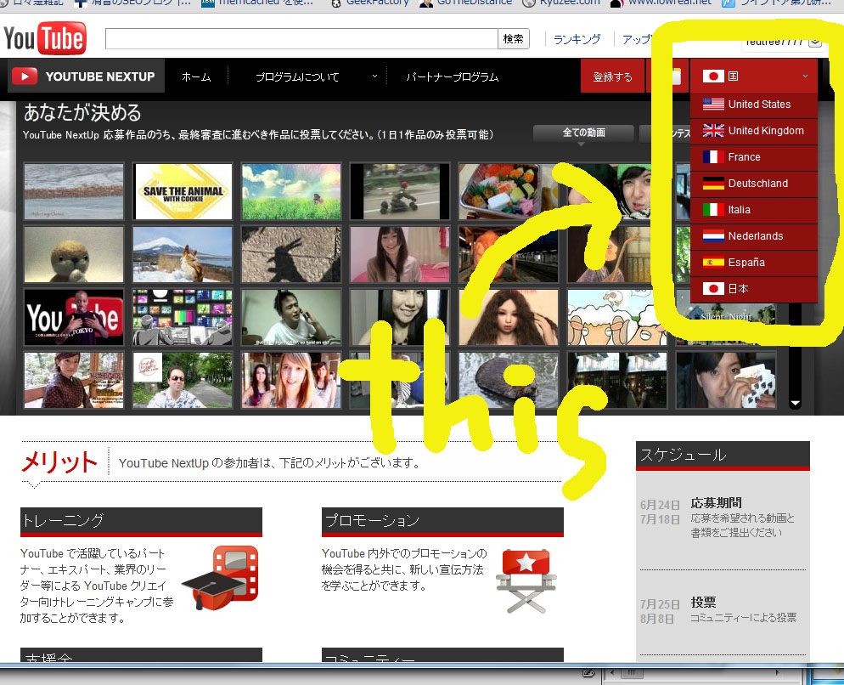Click the 検索 search button

tap(514, 39)
